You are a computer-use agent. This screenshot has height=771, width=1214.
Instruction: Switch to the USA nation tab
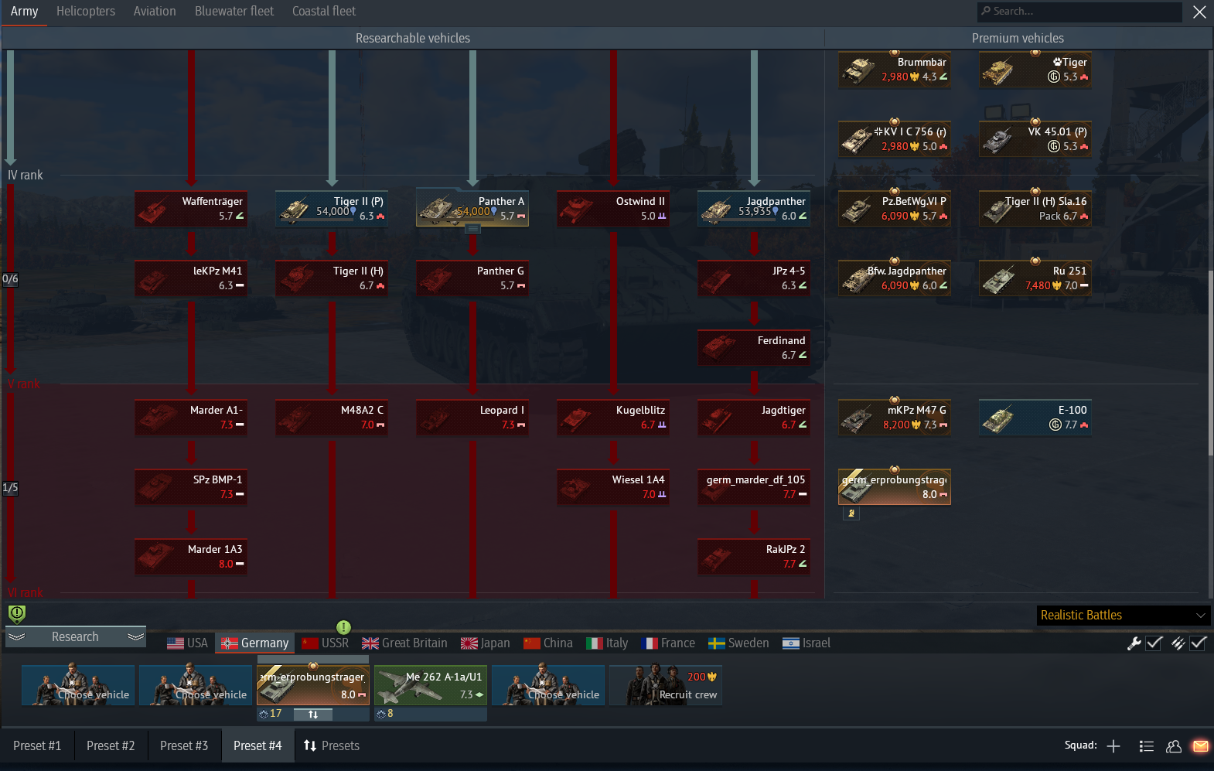pos(188,643)
